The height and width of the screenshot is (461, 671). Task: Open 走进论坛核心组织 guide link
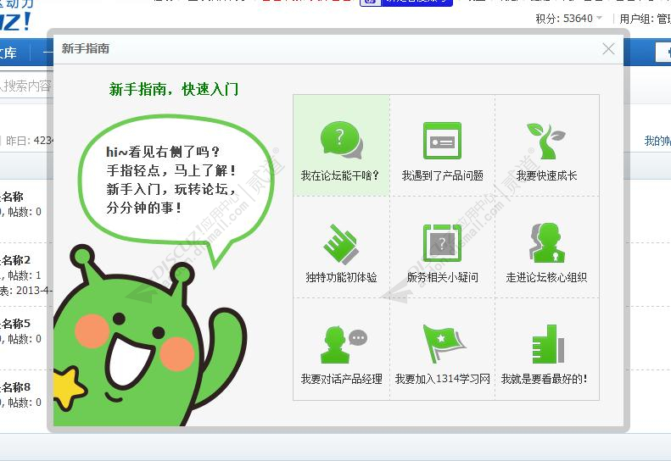point(546,278)
